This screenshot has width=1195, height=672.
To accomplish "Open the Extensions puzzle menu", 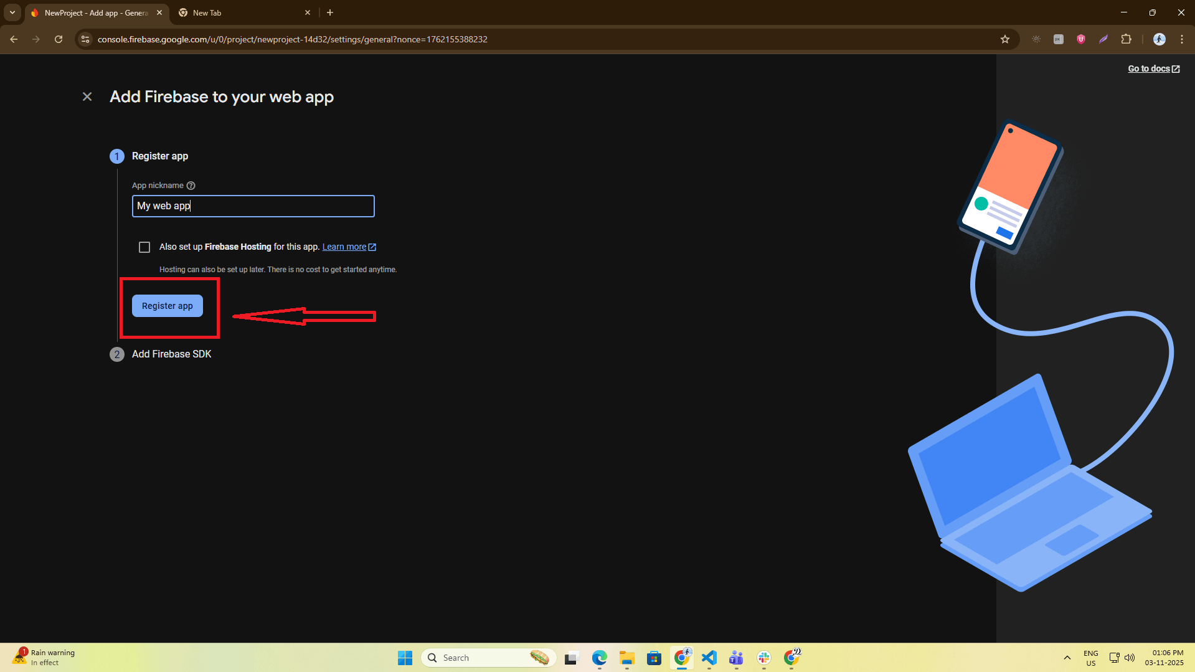I will tap(1126, 39).
